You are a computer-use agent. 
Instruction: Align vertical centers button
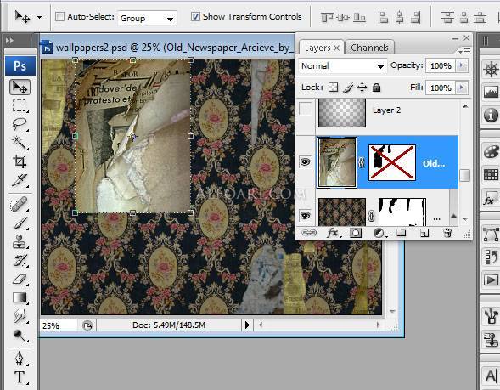(x=344, y=17)
